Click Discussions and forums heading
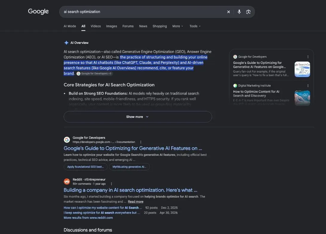The image size is (326, 234). (x=88, y=230)
